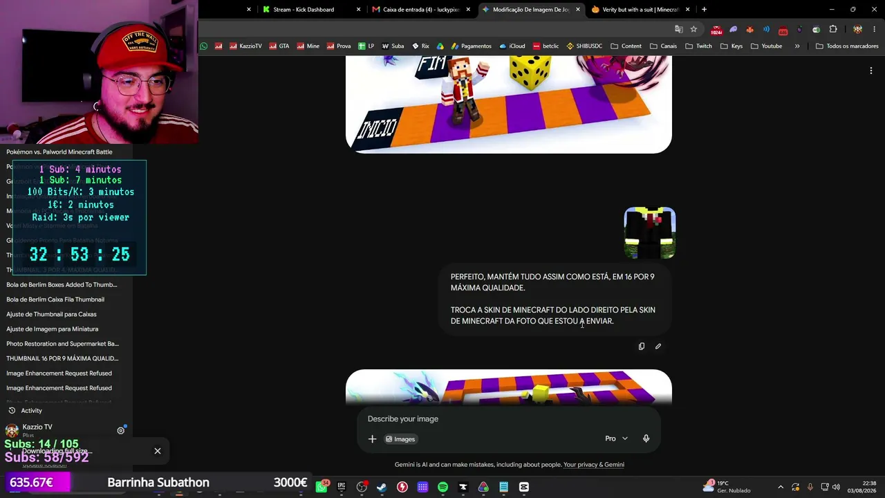The width and height of the screenshot is (885, 498).
Task: Translate this page icon in address bar
Action: pos(679,29)
